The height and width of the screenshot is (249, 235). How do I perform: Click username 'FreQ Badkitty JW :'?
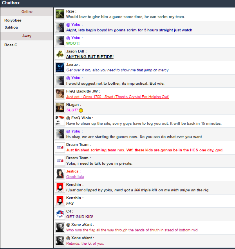coord(83,91)
